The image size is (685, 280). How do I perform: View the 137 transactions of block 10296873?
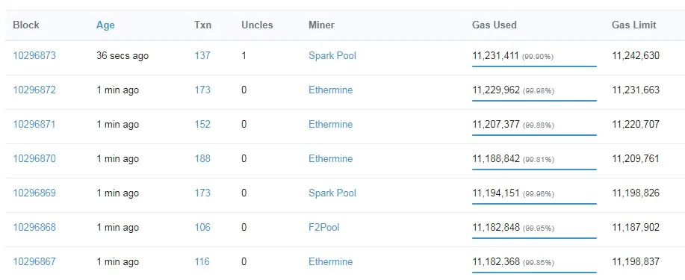coord(202,55)
